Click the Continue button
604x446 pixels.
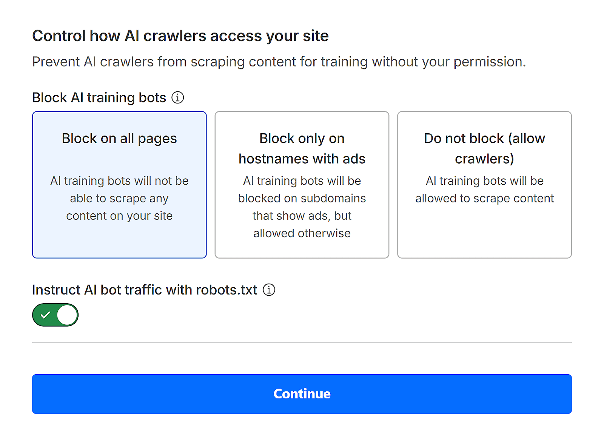click(302, 394)
